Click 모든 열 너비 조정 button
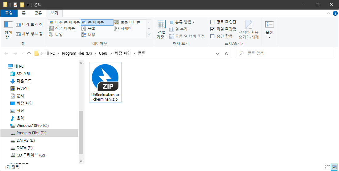The width and height of the screenshot is (339, 171). 187,36
